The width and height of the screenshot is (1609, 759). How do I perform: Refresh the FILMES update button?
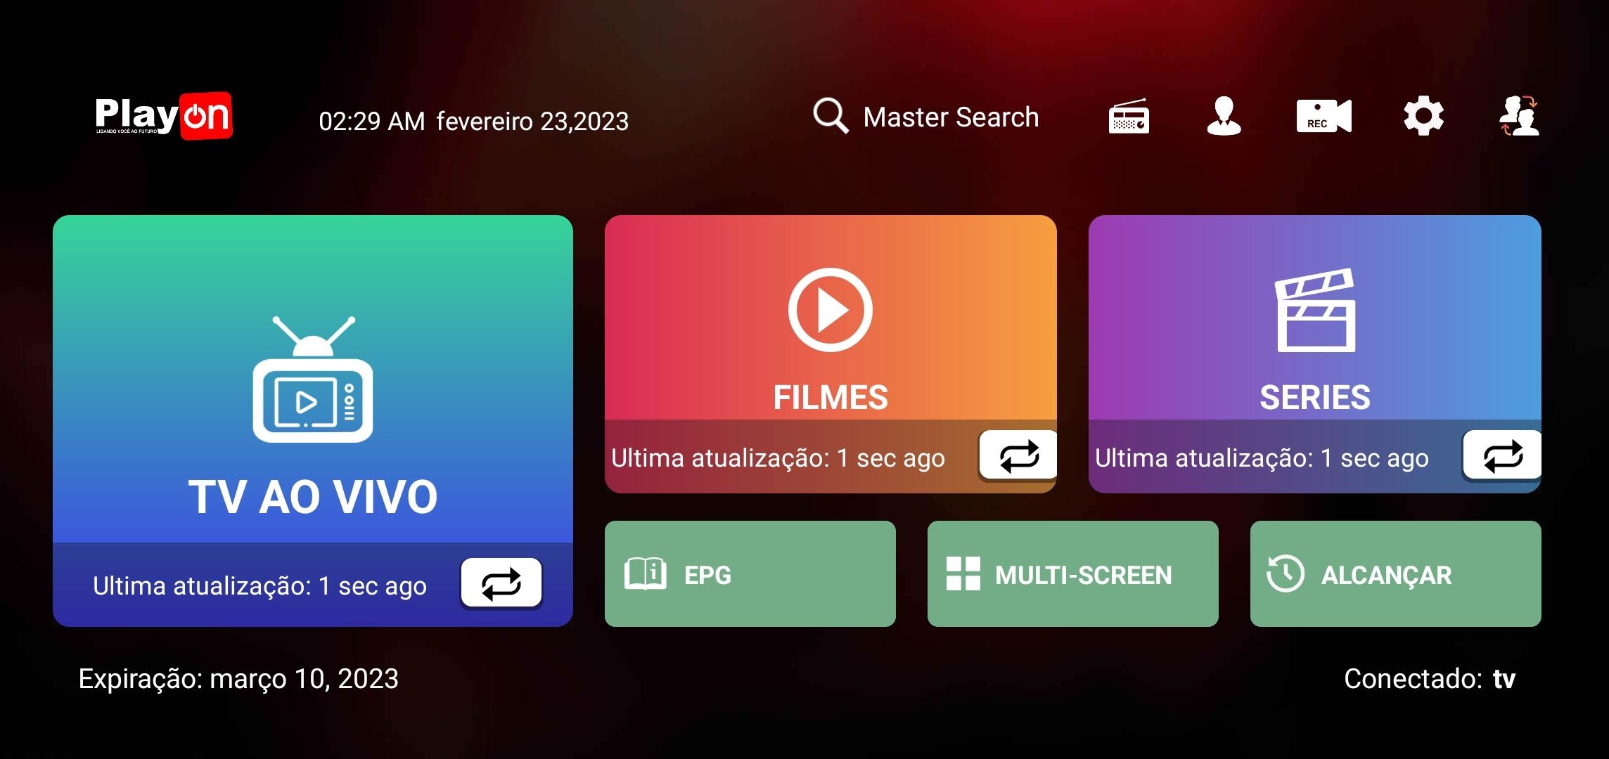[1018, 456]
